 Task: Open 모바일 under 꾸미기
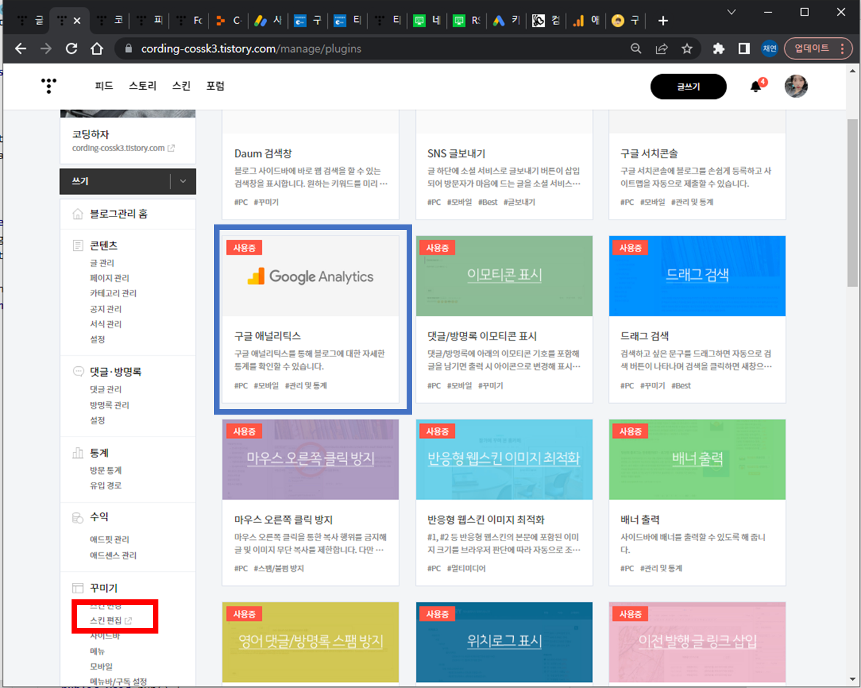101,667
